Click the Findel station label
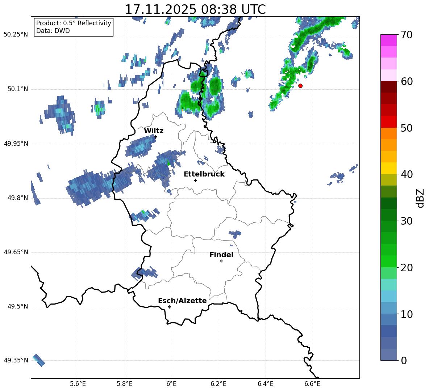Screen dimensions: 429x391 pyautogui.click(x=221, y=255)
